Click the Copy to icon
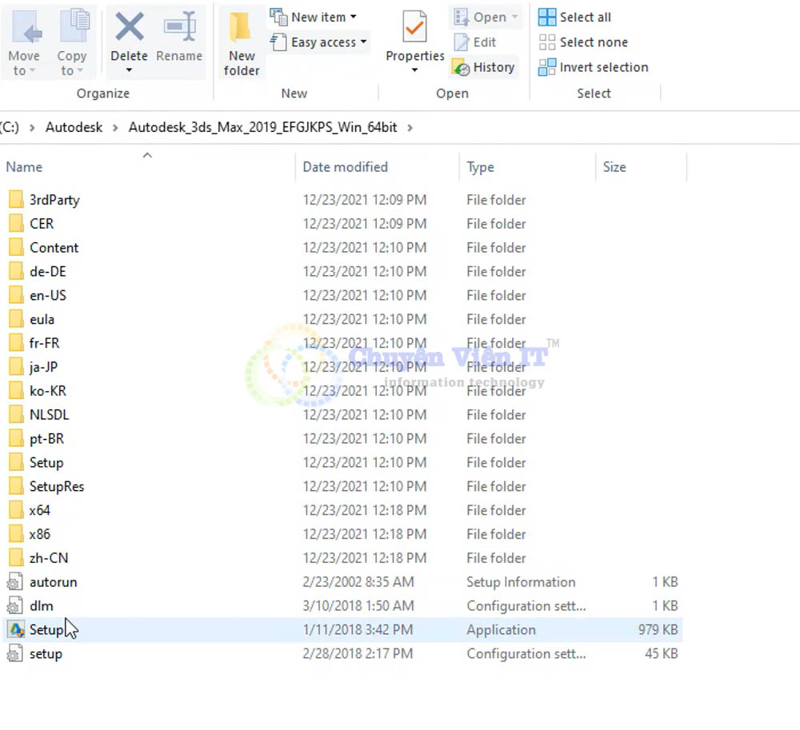Screen dimensions: 800x730 click(72, 28)
